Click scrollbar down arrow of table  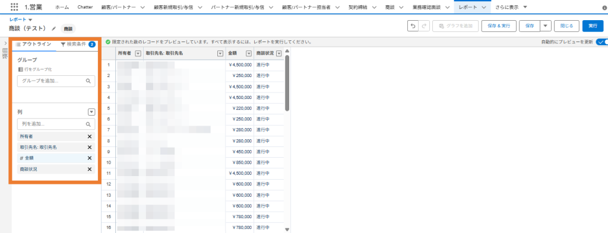tap(287, 229)
